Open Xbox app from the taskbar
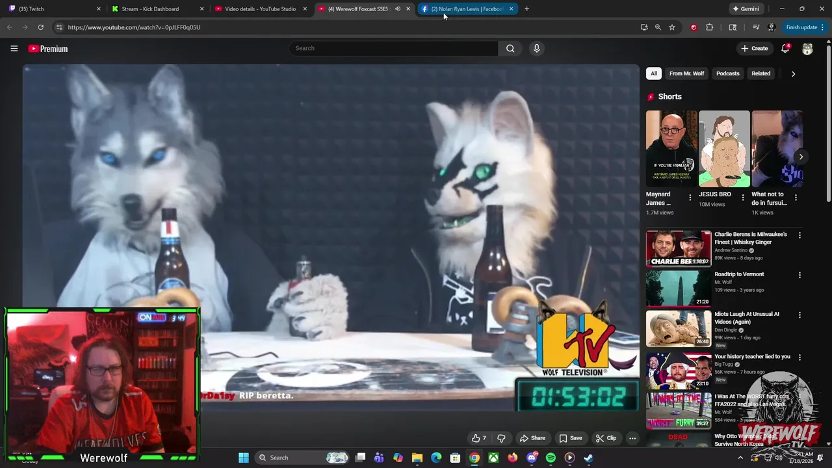The image size is (832, 468). (494, 458)
